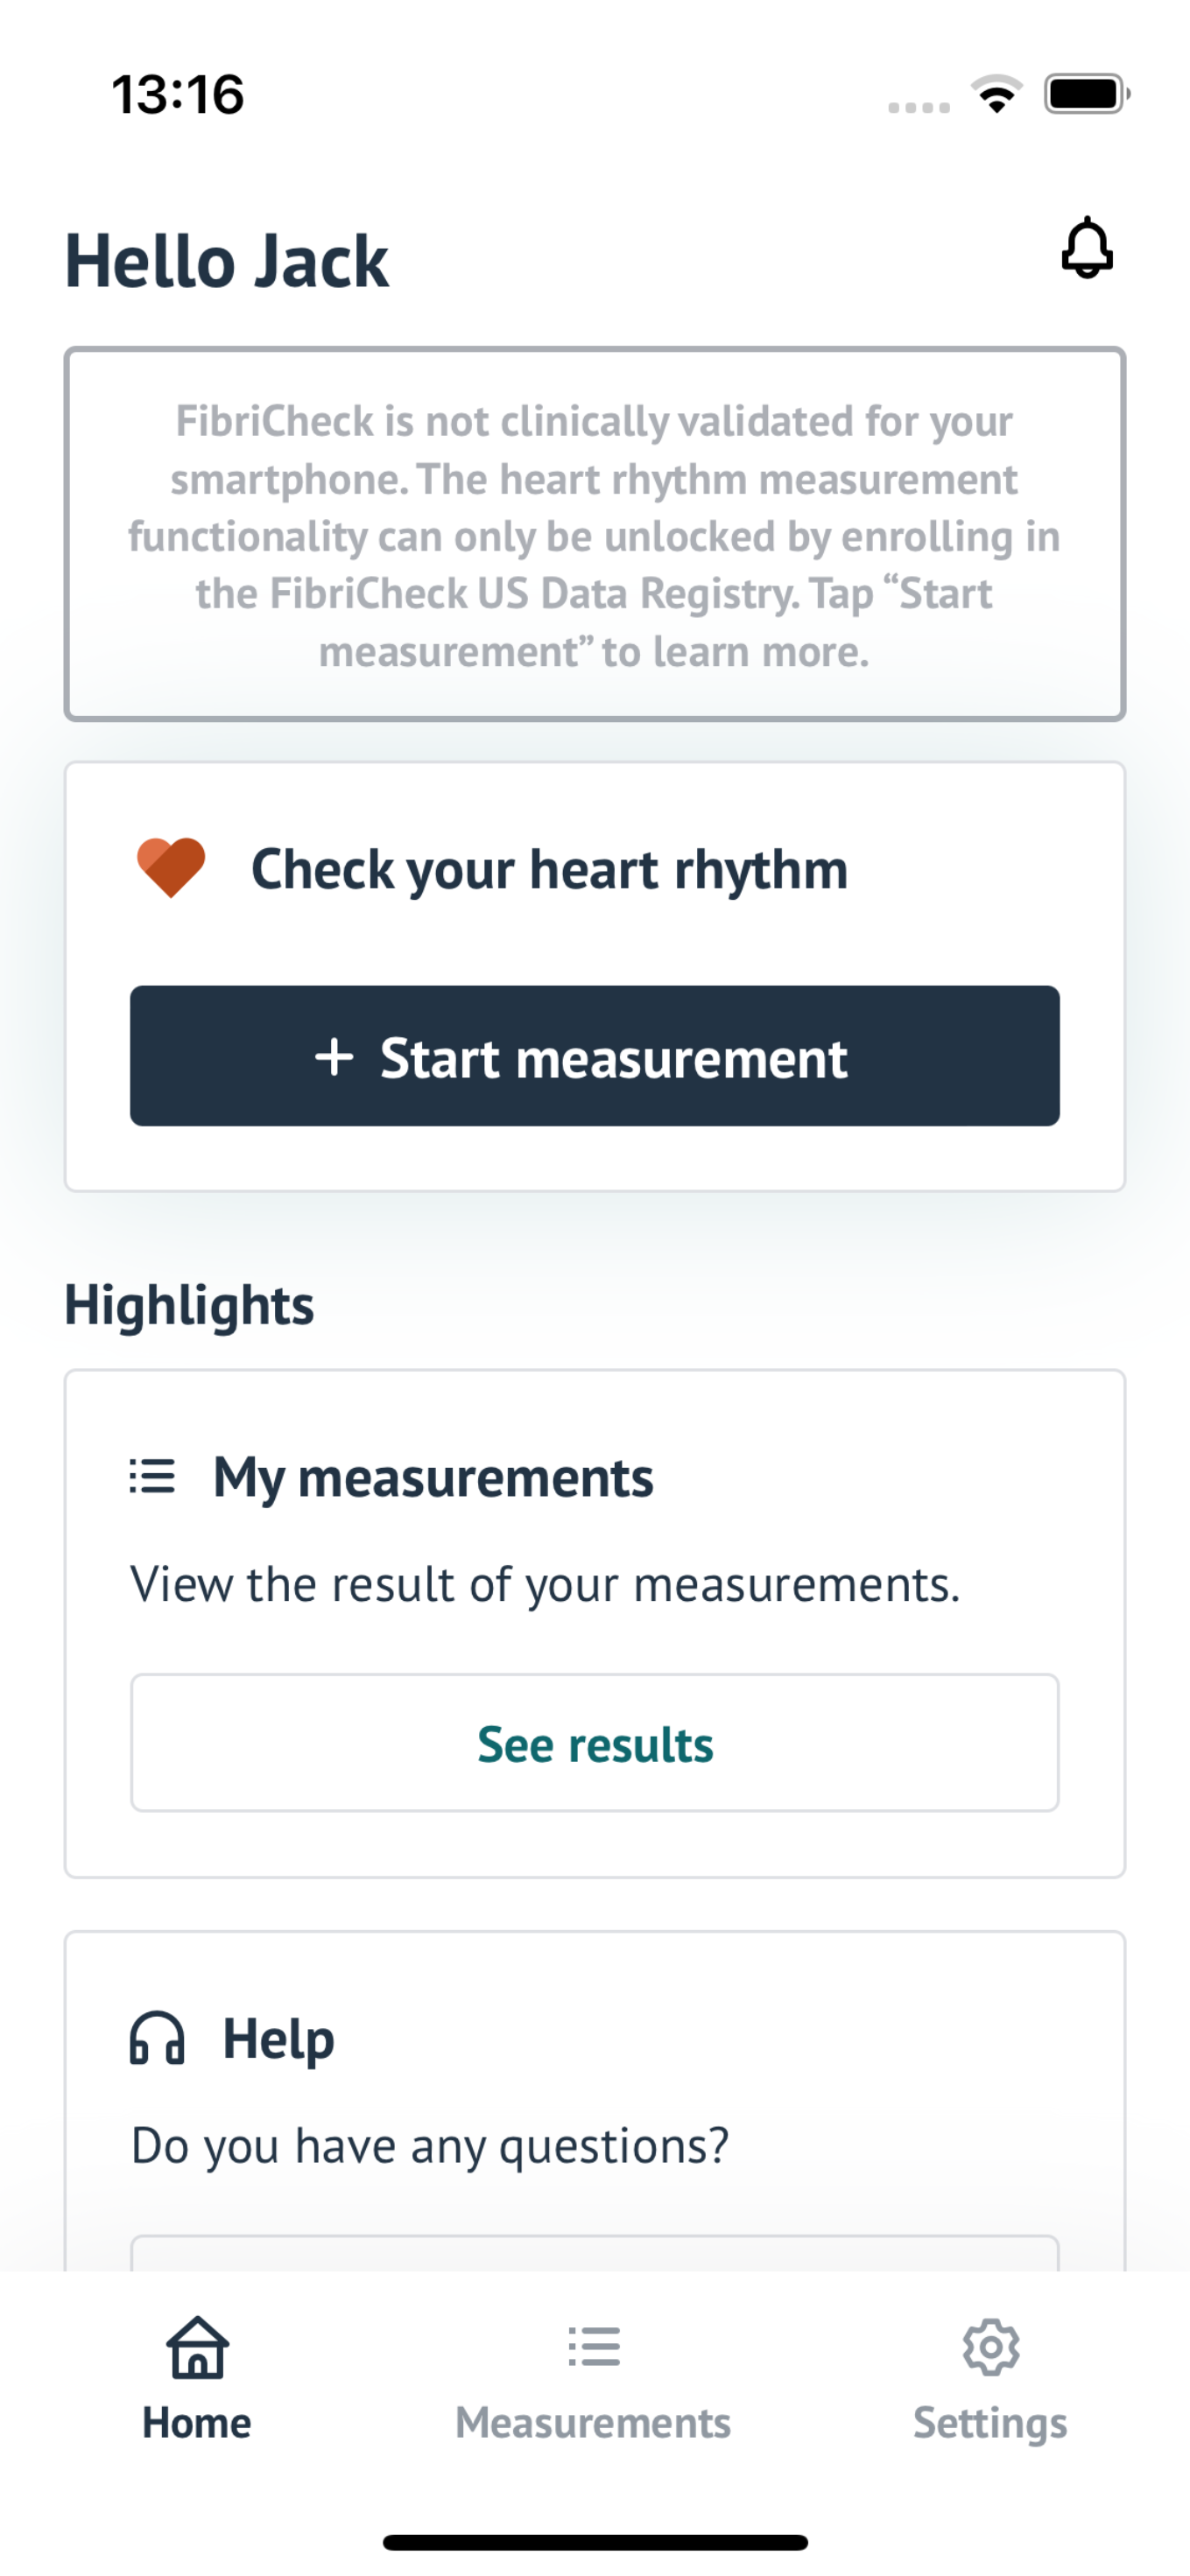Screen dimensions: 1190x2576
Task: Select the Home tab label
Action: click(197, 2423)
